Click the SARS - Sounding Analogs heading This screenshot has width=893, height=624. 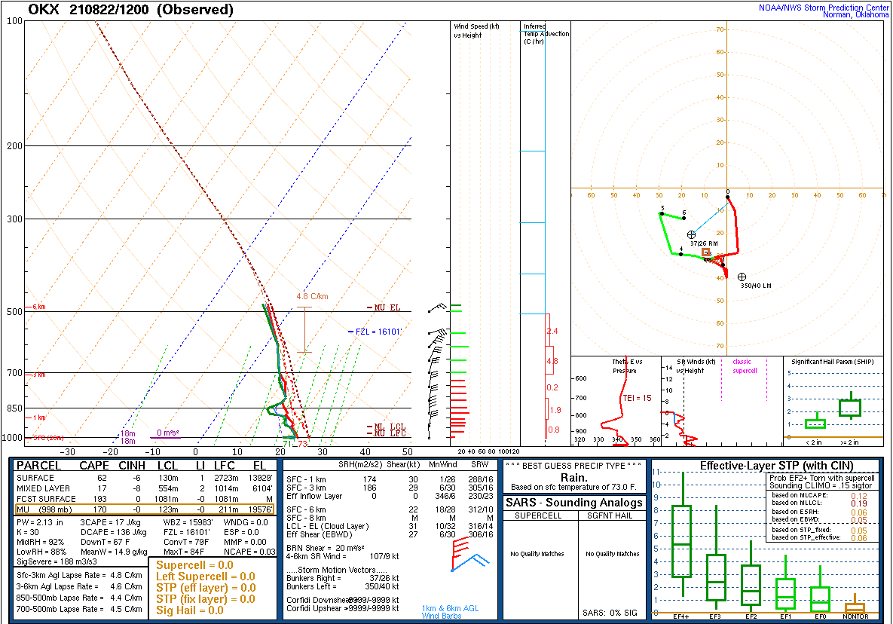coord(574,503)
